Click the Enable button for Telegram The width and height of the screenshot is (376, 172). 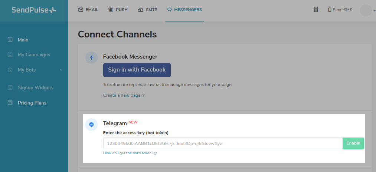pos(353,143)
